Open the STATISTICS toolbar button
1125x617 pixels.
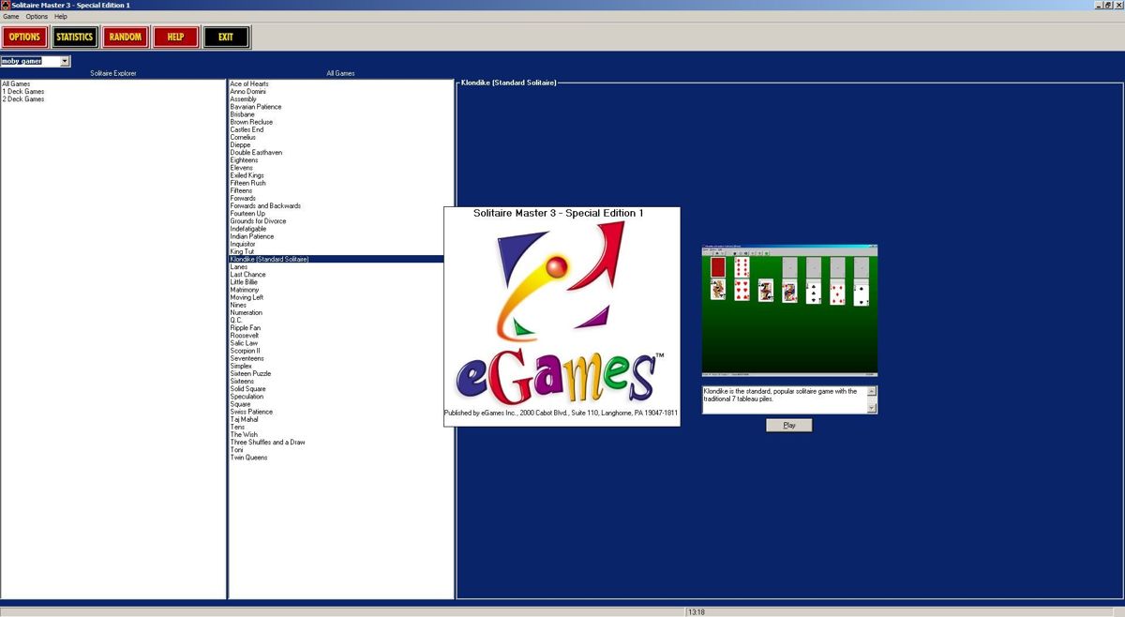(74, 38)
